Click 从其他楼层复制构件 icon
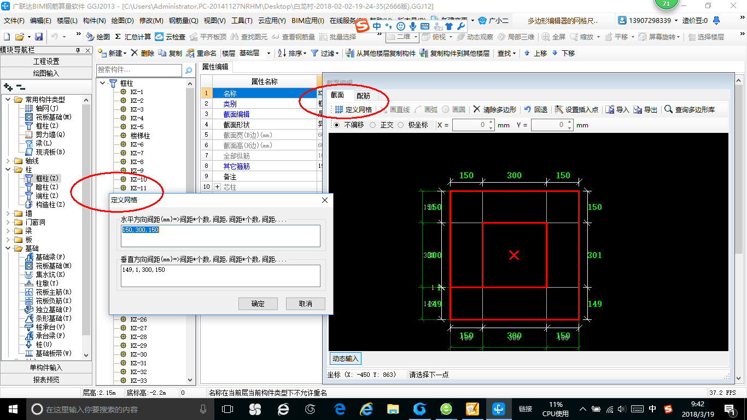The height and width of the screenshot is (420, 747). click(381, 53)
